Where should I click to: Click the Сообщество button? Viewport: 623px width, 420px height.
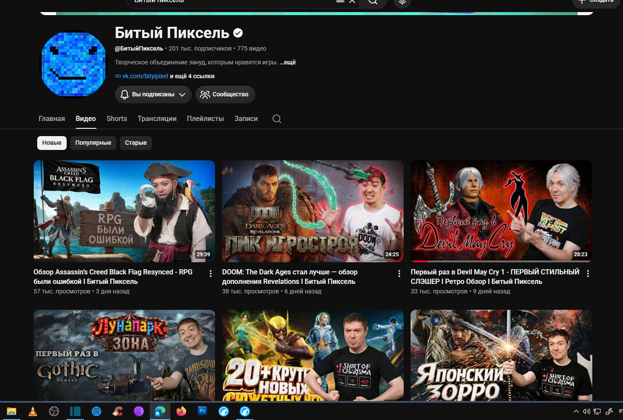tap(225, 95)
